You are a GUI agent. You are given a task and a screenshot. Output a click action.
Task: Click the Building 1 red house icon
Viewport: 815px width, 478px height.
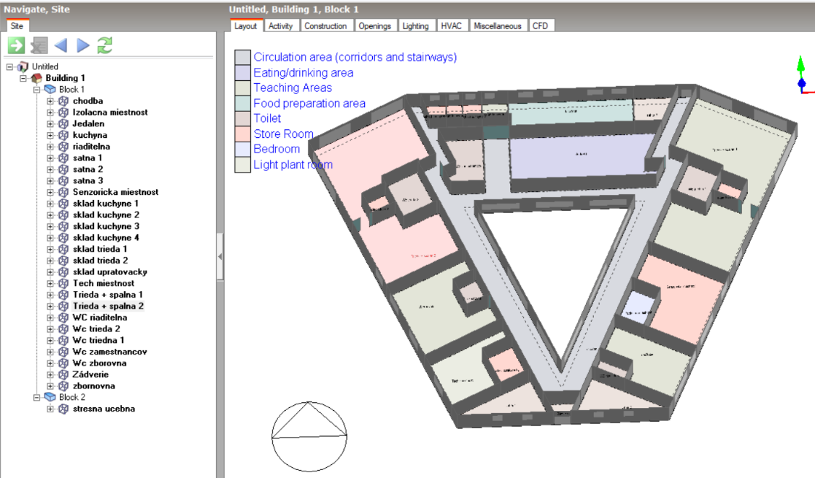point(36,78)
